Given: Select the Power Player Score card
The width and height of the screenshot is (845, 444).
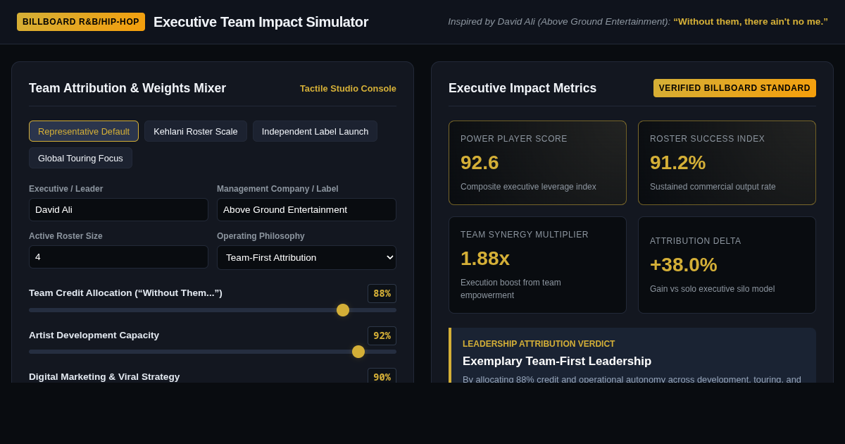Looking at the screenshot, I should (537, 163).
